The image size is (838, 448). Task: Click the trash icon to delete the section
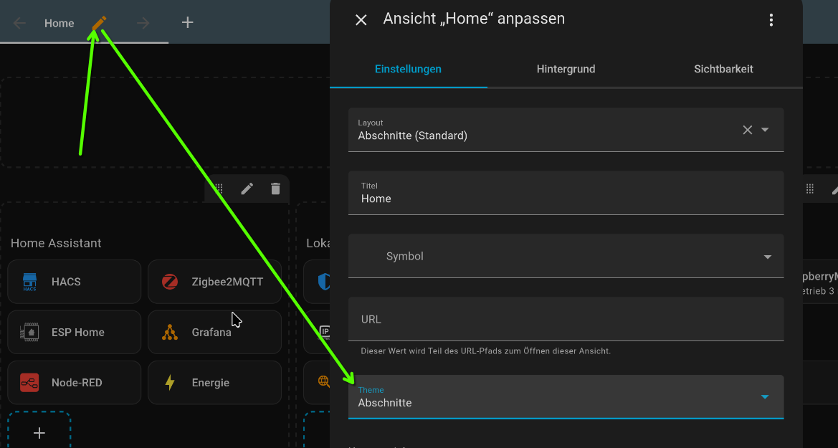tap(275, 189)
